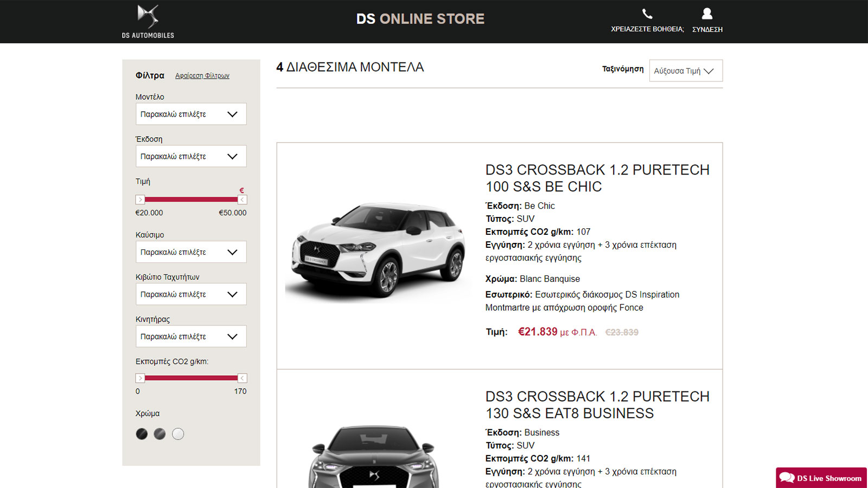Click the DS Live Showroom button
The height and width of the screenshot is (488, 868).
tap(821, 478)
